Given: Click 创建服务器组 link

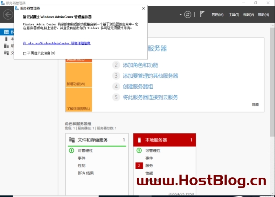Looking at the screenshot, I should point(138,87).
